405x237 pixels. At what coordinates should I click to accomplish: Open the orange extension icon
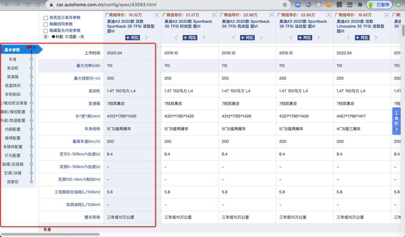pos(329,5)
